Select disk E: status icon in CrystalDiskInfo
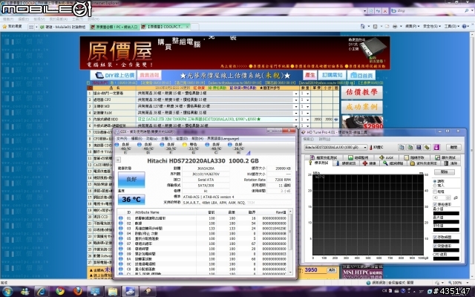Screen dimensions: 475x297 [117, 145]
